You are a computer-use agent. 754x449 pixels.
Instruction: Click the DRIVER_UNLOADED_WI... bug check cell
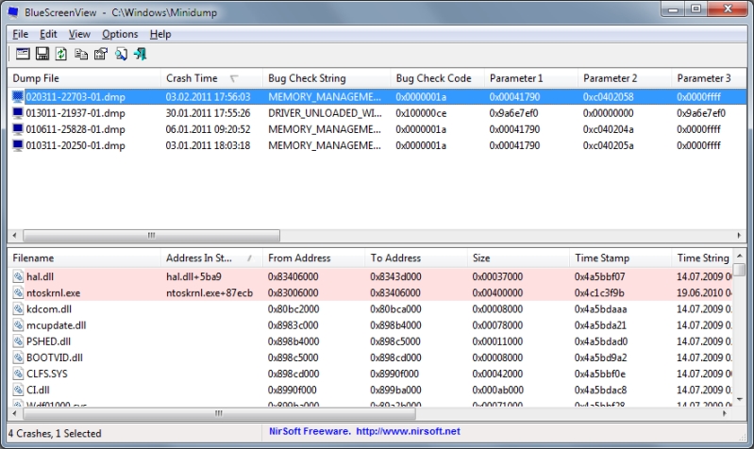click(325, 113)
